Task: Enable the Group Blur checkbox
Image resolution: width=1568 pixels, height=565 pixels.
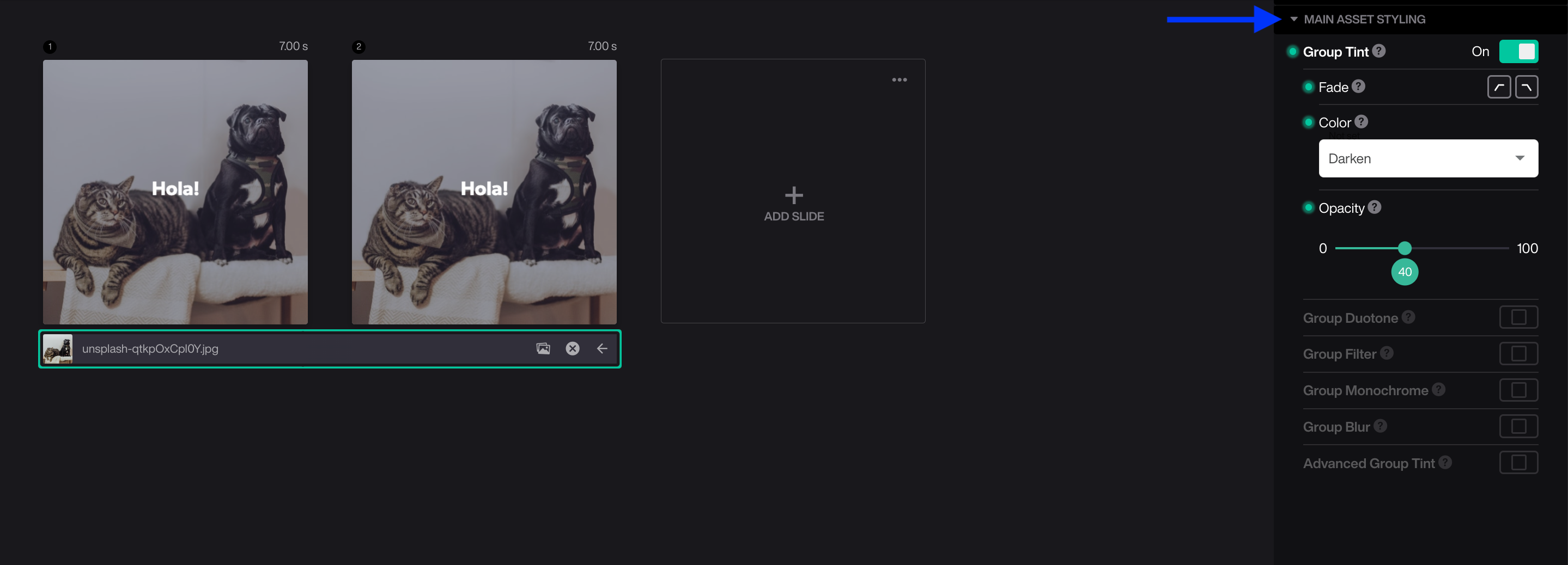Action: tap(1518, 426)
